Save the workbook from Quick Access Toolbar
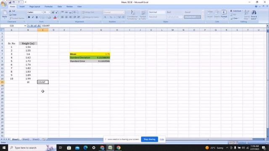Viewport: 269px width, 151px height. pos(10,2)
